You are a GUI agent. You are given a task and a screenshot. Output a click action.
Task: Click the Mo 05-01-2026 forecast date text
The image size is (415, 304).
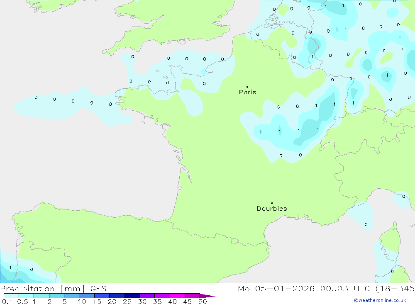(x=276, y=289)
